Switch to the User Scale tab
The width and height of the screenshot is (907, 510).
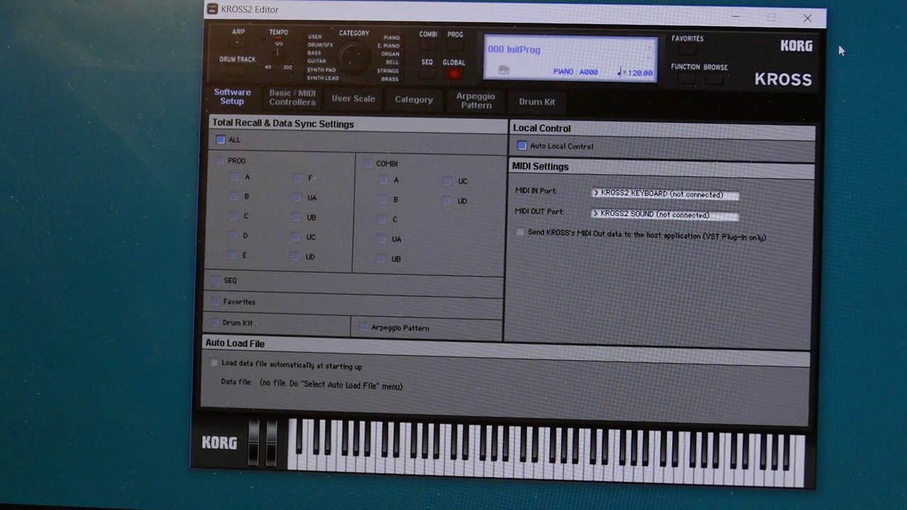[x=353, y=98]
